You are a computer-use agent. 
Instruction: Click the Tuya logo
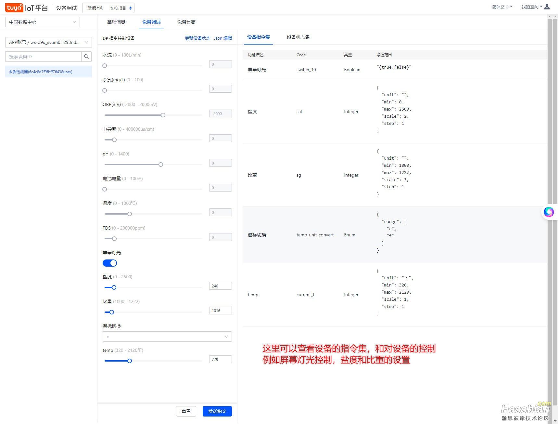[x=14, y=8]
